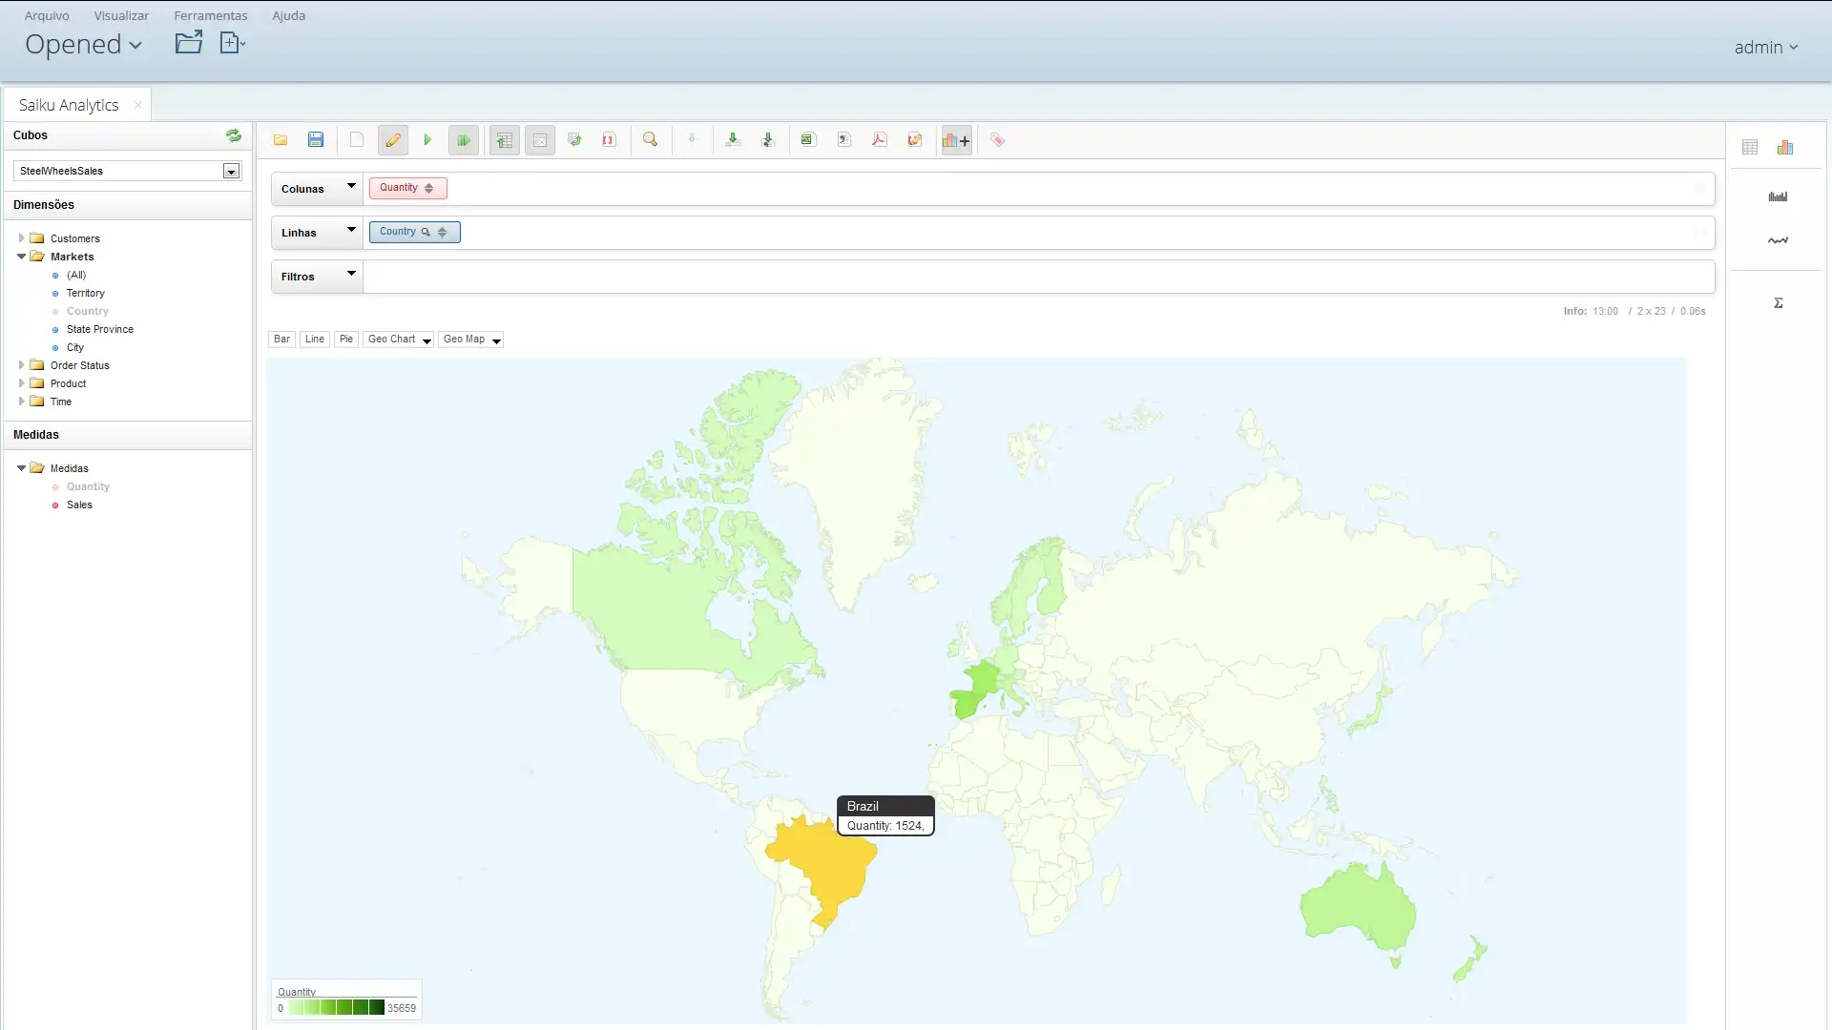Create a new query with blank page icon
Screen dimensions: 1832x1030
[357, 140]
